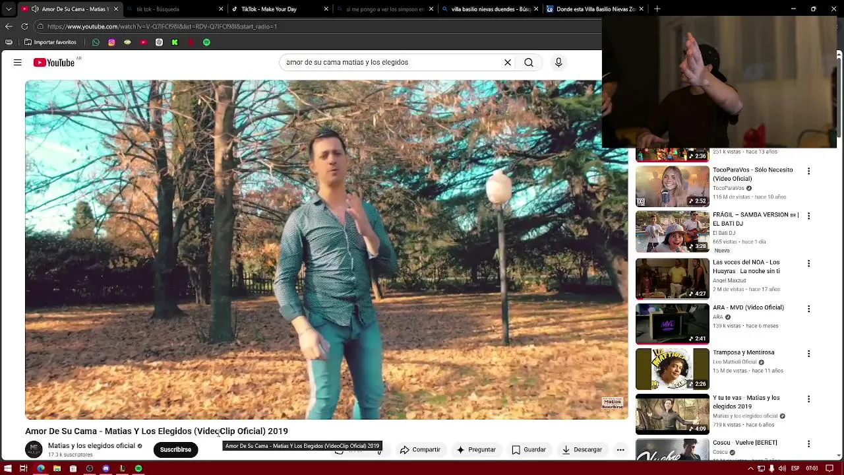The image size is (844, 475).
Task: Open 'Y tu te vas' video thumbnail
Action: tap(673, 414)
